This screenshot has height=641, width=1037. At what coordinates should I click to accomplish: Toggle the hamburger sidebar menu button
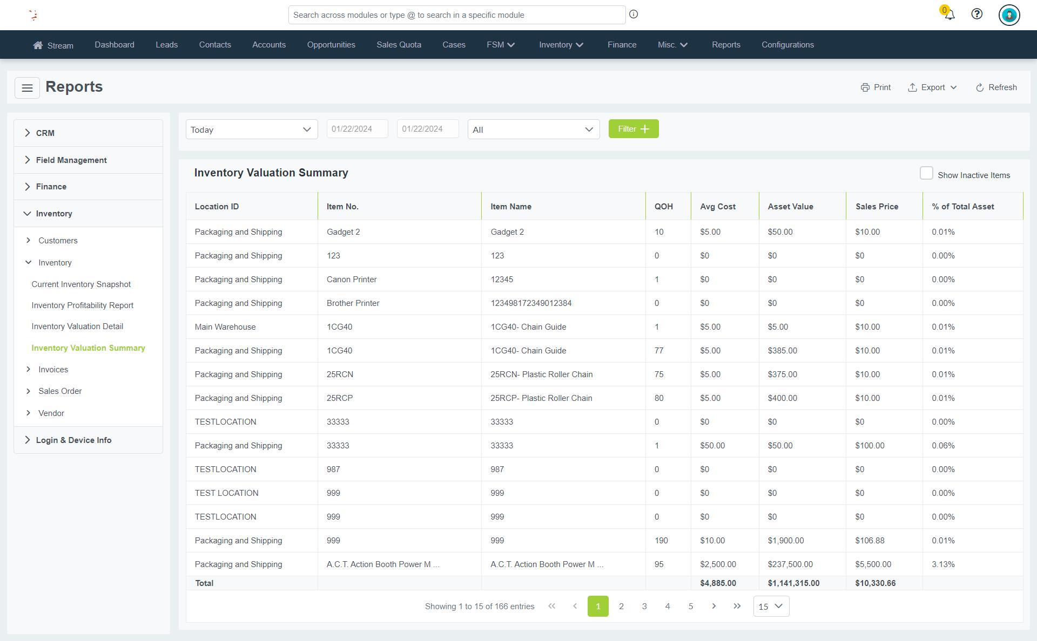point(27,88)
